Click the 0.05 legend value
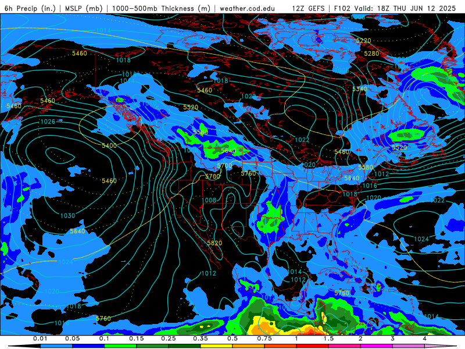465x349 pixels. [x=72, y=339]
